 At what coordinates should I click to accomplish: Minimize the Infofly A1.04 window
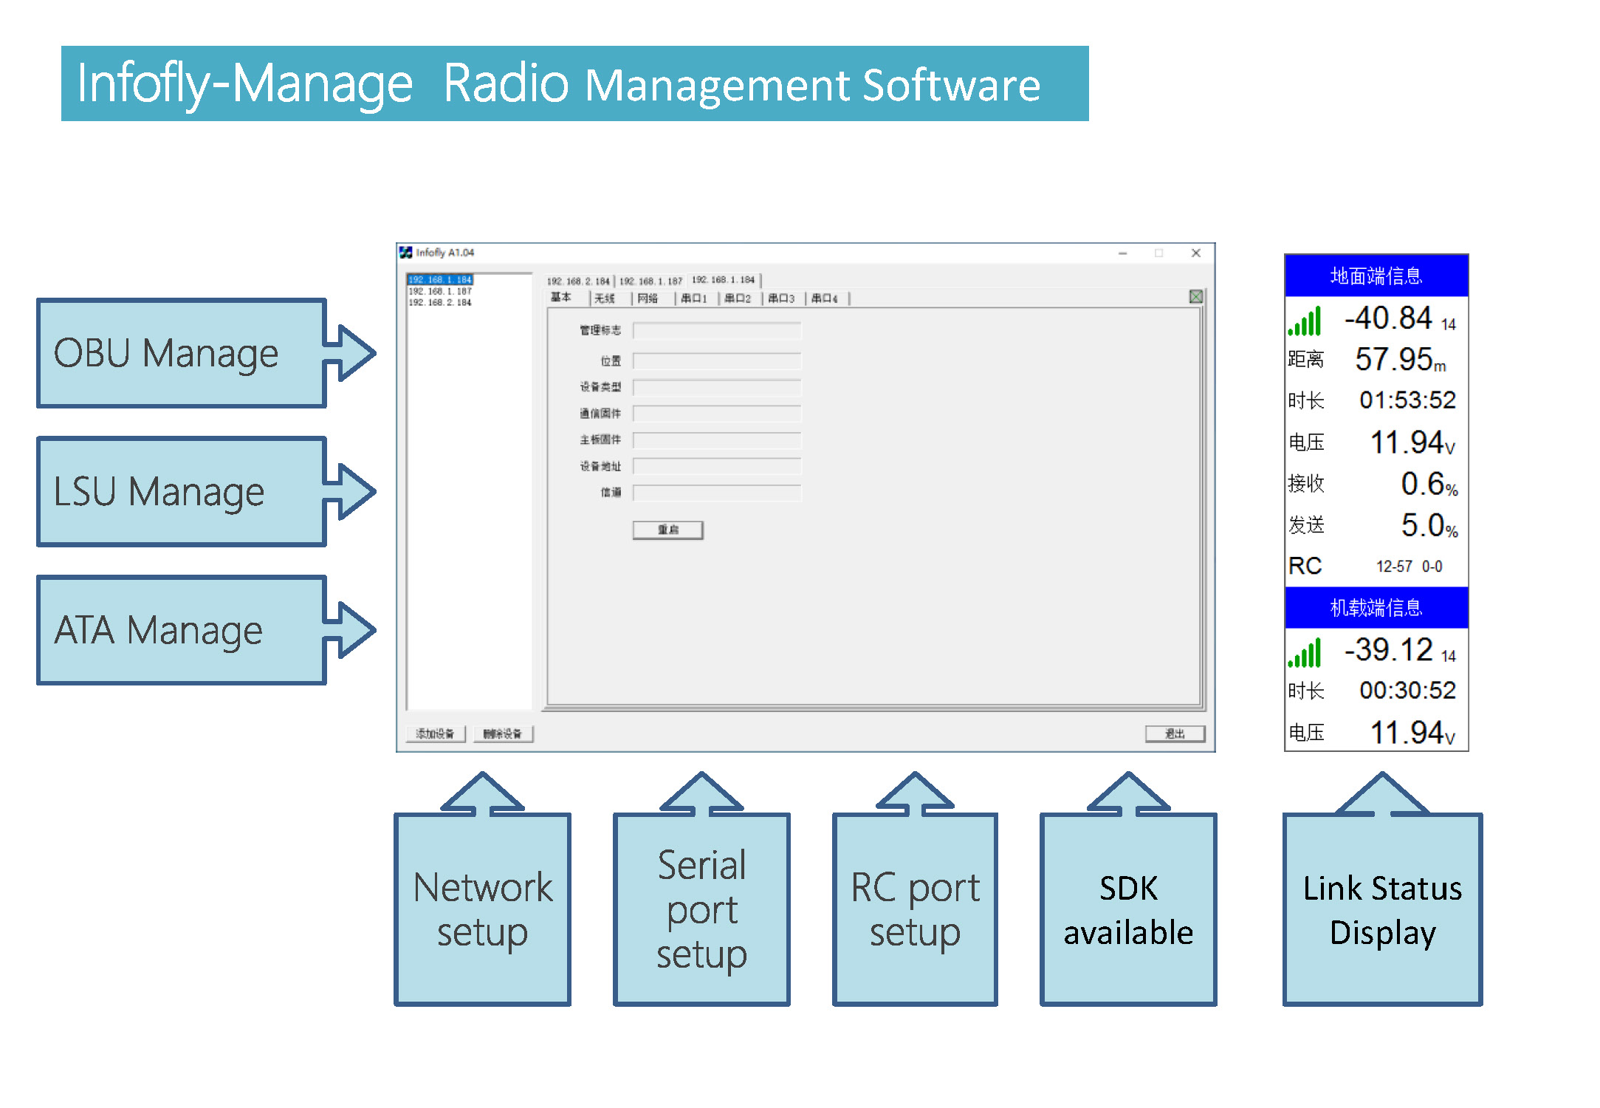1122,253
